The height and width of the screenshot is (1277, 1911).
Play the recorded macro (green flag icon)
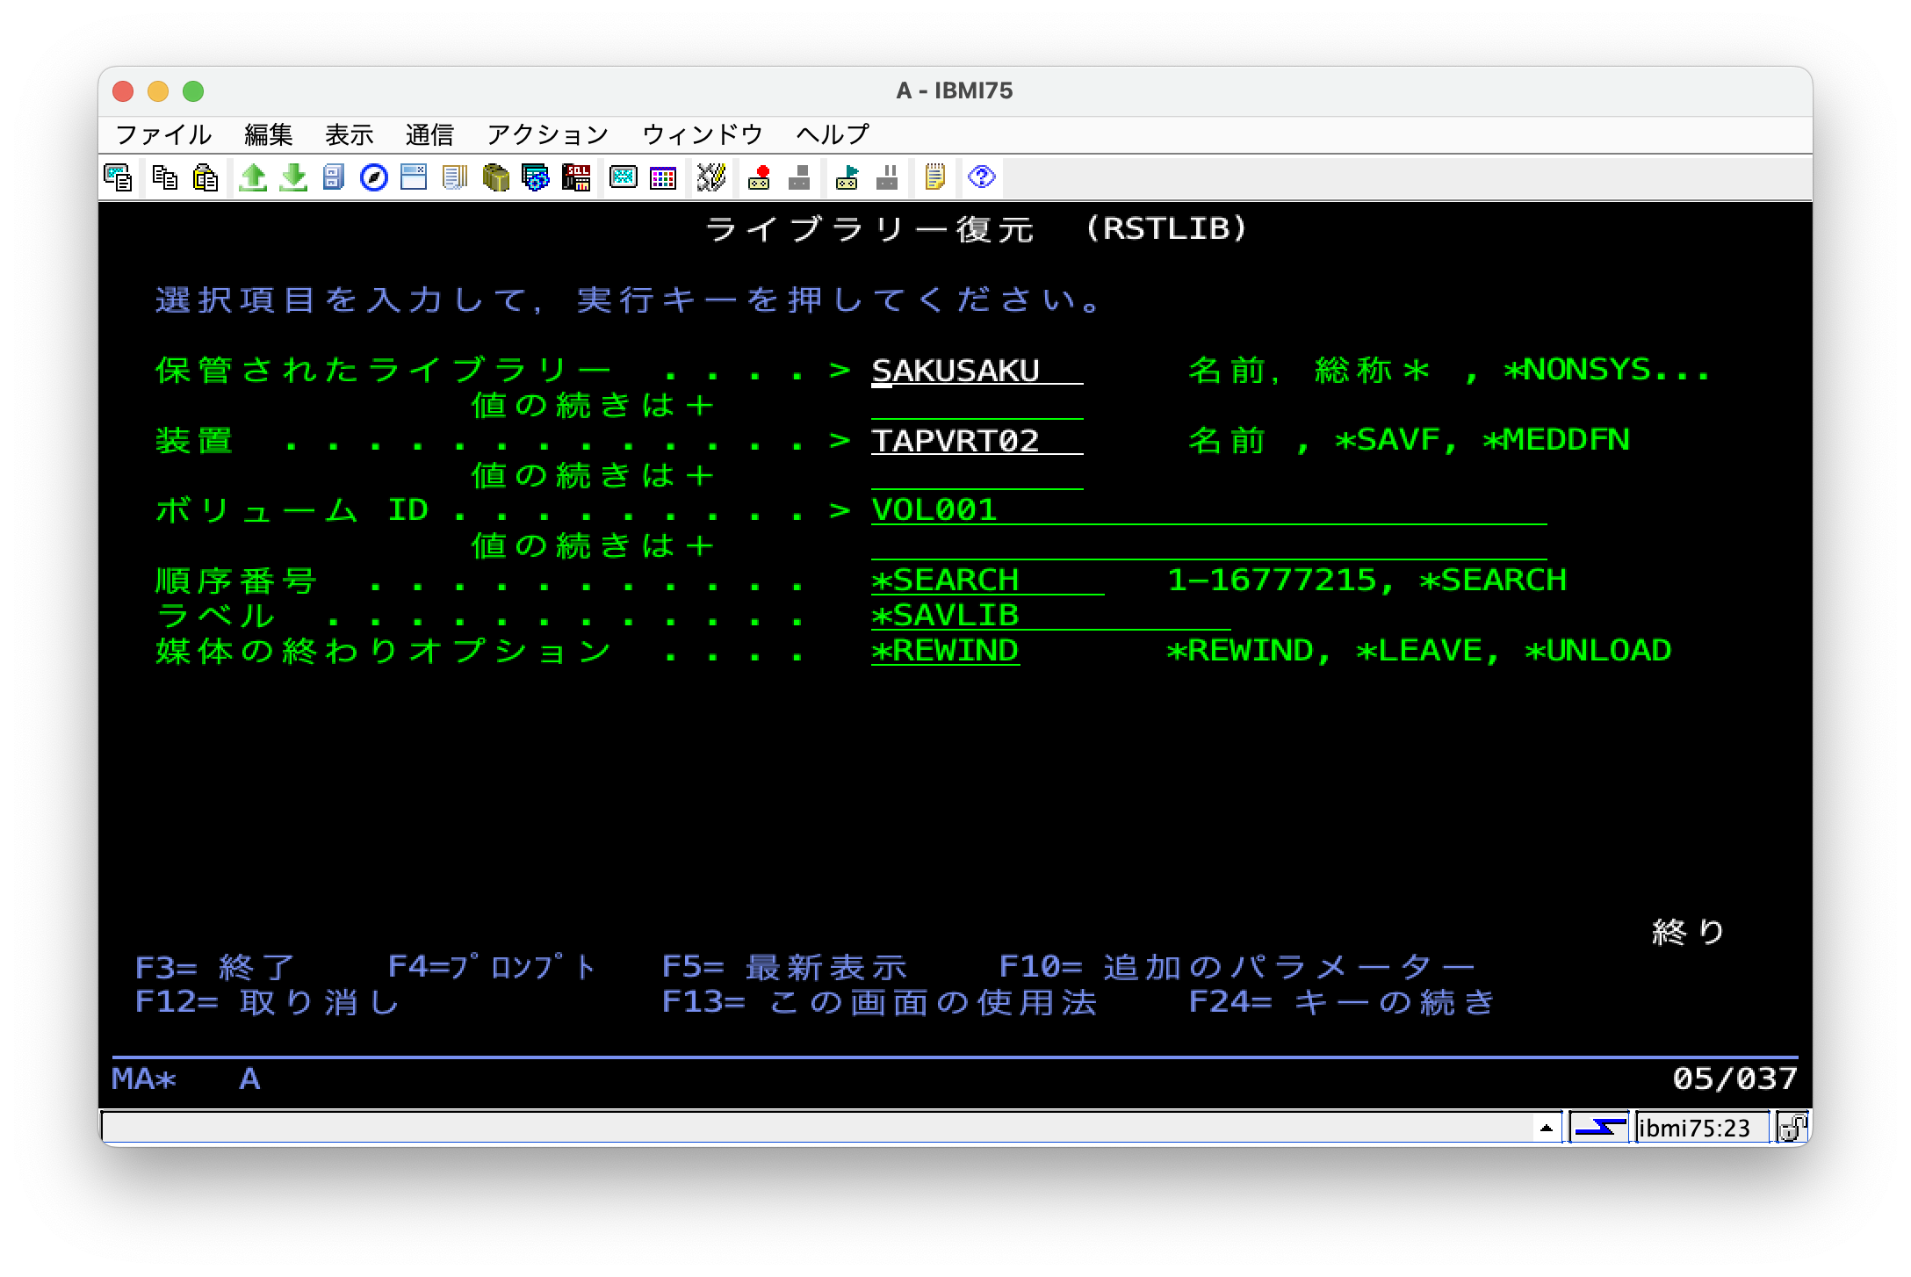click(x=845, y=177)
